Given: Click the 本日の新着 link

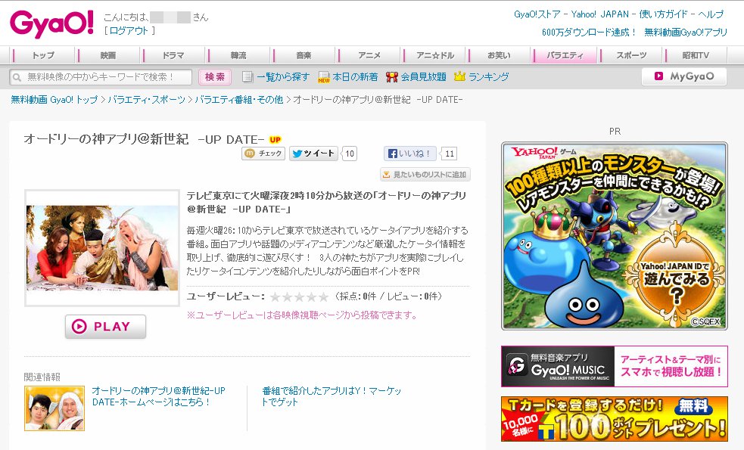Looking at the screenshot, I should [356, 77].
